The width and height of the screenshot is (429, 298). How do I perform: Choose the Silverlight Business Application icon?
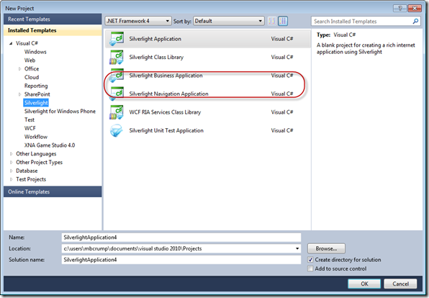coord(117,76)
